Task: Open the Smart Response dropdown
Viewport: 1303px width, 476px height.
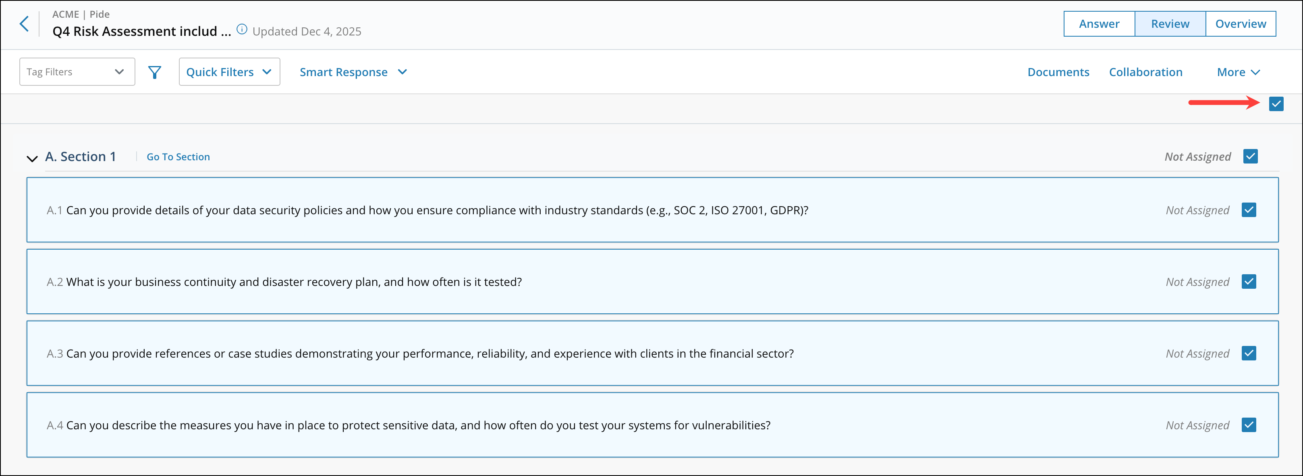Action: pyautogui.click(x=353, y=72)
